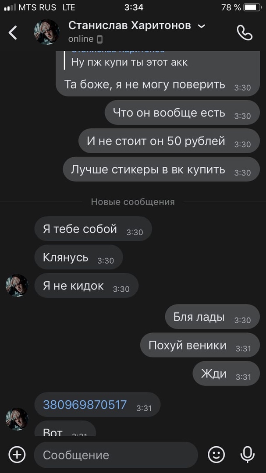Image resolution: width=266 pixels, height=473 pixels.
Task: Start a voice call with phone icon
Action: (244, 32)
